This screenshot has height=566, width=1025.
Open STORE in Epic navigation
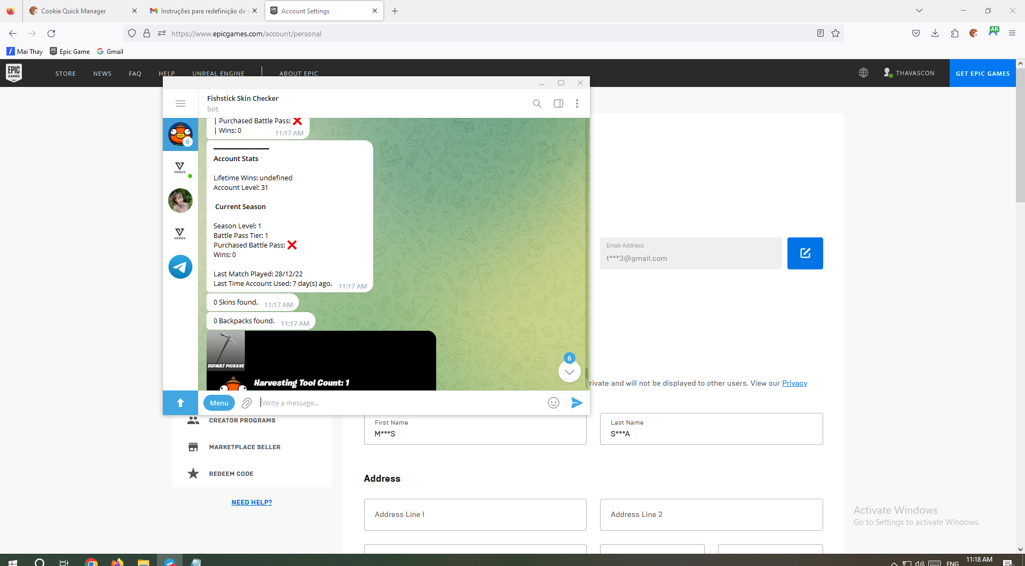click(66, 74)
